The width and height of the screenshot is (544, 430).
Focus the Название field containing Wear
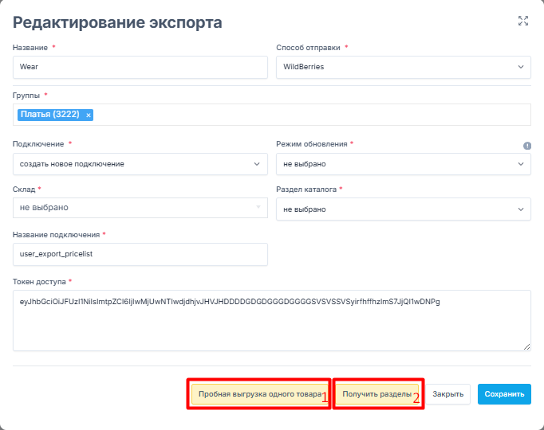pos(140,67)
